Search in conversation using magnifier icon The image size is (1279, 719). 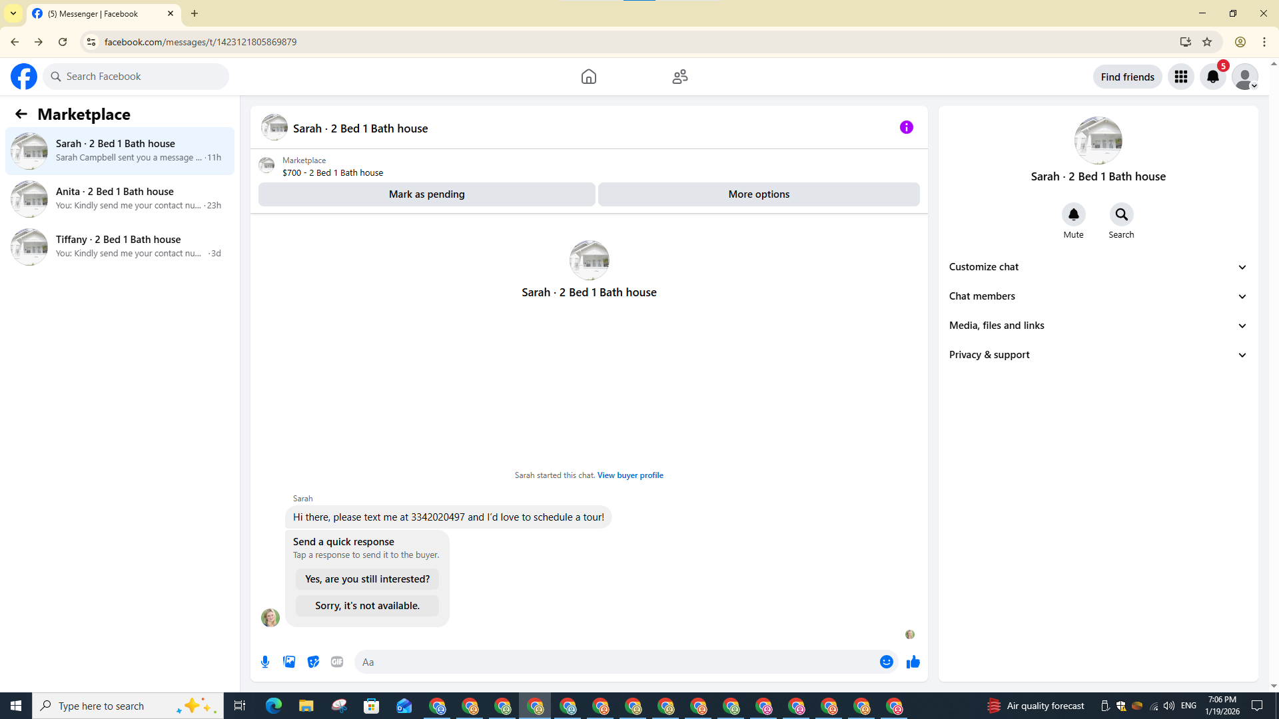1121,215
